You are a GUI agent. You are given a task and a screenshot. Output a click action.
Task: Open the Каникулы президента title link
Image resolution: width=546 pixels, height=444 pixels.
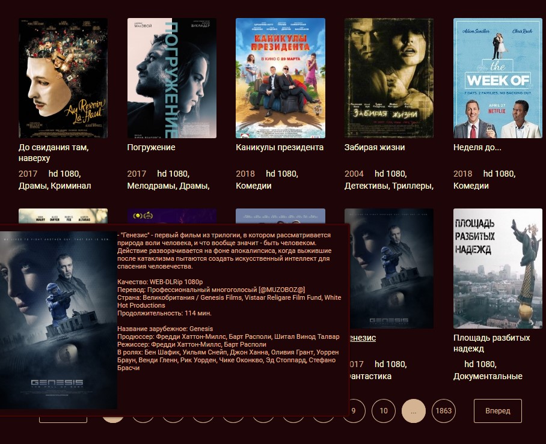[x=280, y=147]
